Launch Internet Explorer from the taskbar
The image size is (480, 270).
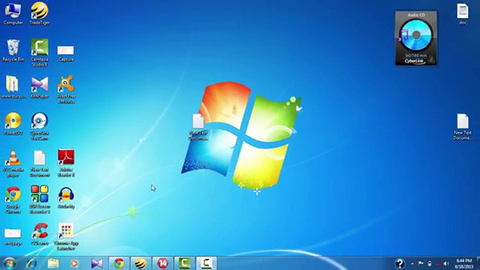tap(32, 264)
